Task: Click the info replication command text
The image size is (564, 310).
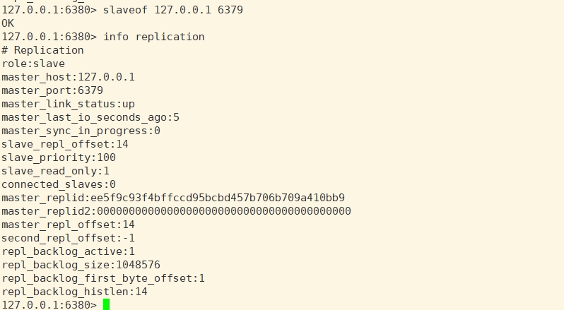Action: click(154, 37)
